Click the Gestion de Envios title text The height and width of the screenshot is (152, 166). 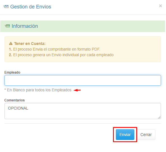31,7
